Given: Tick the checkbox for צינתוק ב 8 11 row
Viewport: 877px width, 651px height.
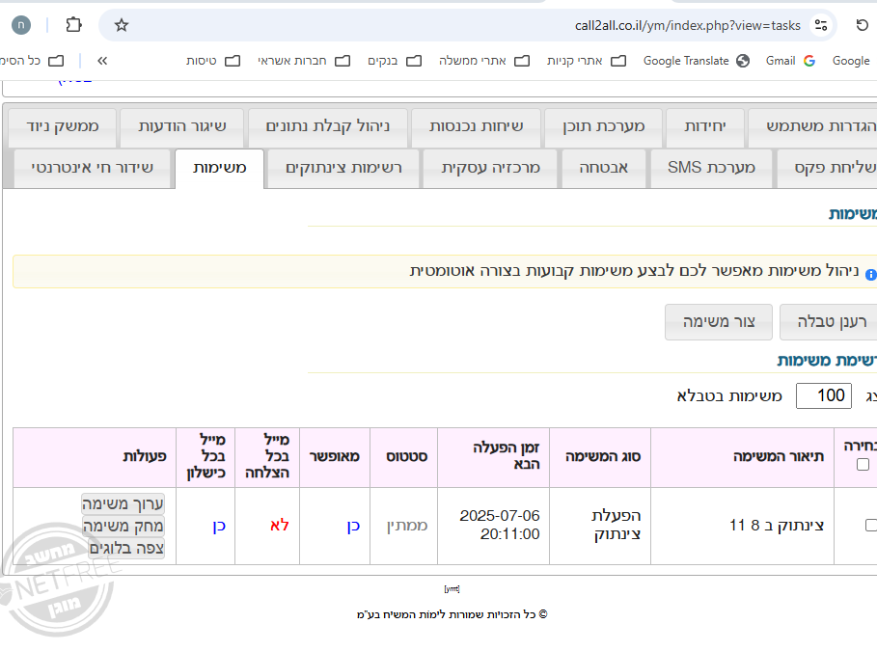Looking at the screenshot, I should coord(871,526).
